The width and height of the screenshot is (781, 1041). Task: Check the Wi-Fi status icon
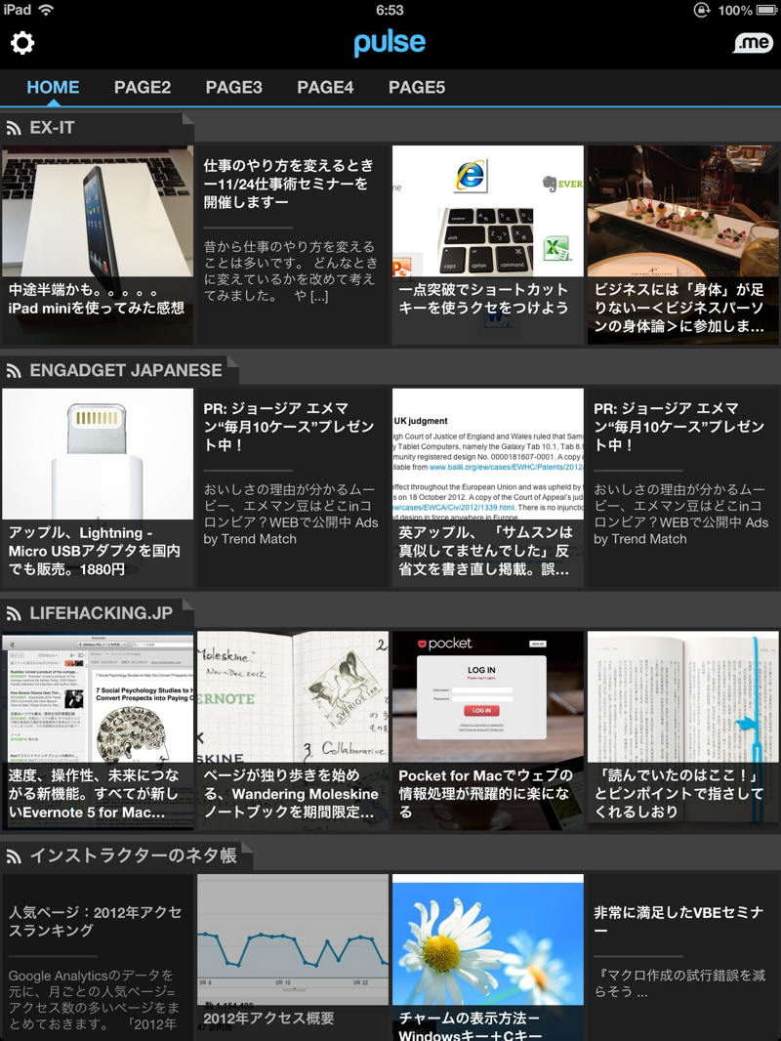(x=46, y=10)
